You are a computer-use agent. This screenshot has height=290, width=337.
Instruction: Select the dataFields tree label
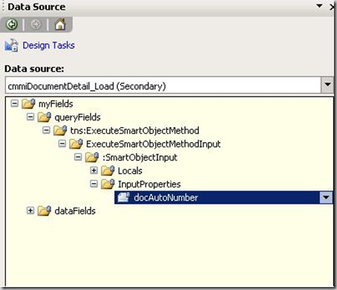75,211
